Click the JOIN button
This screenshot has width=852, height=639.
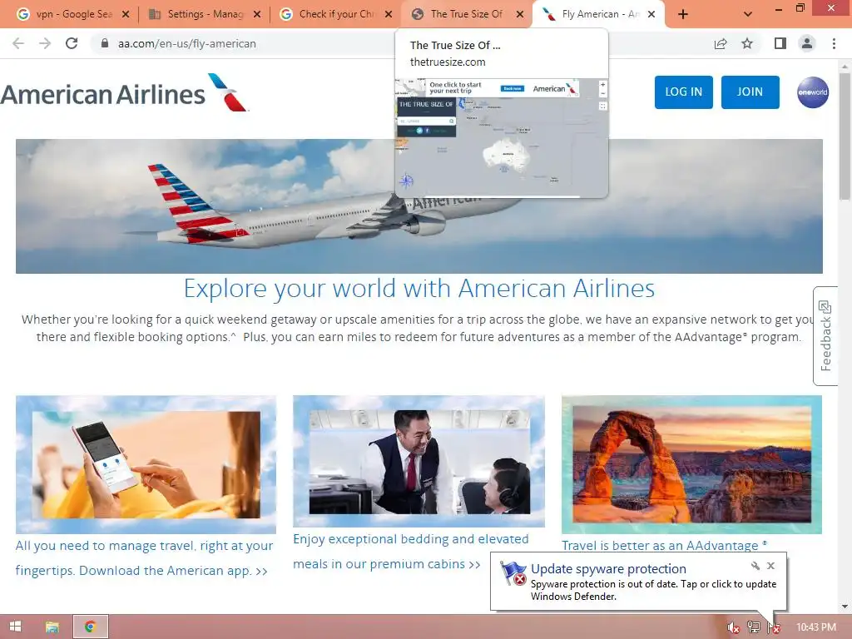(x=750, y=92)
